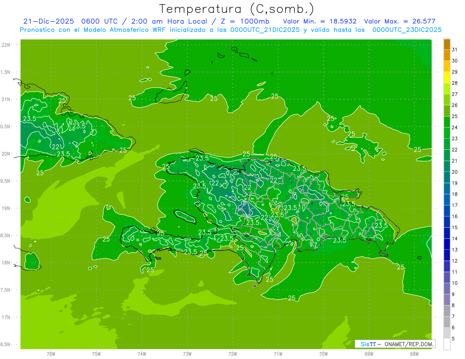Click the 22N latitude axis label
The image size is (465, 359).
[7, 45]
